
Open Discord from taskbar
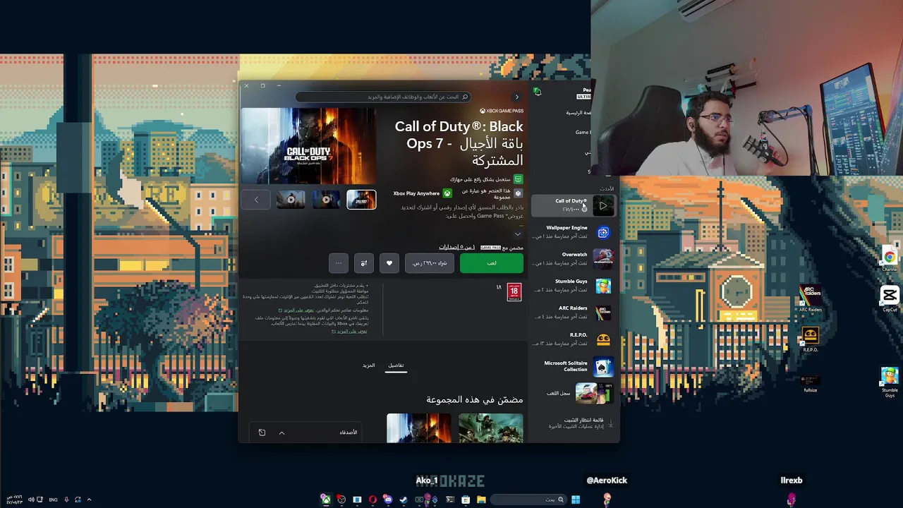(x=388, y=500)
